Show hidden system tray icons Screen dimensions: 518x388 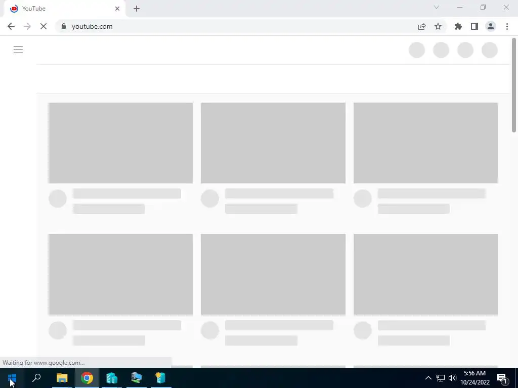click(428, 378)
